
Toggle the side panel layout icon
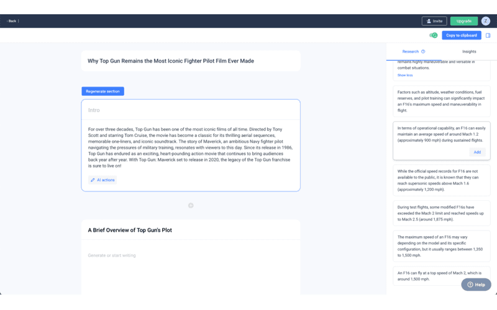tap(488, 35)
